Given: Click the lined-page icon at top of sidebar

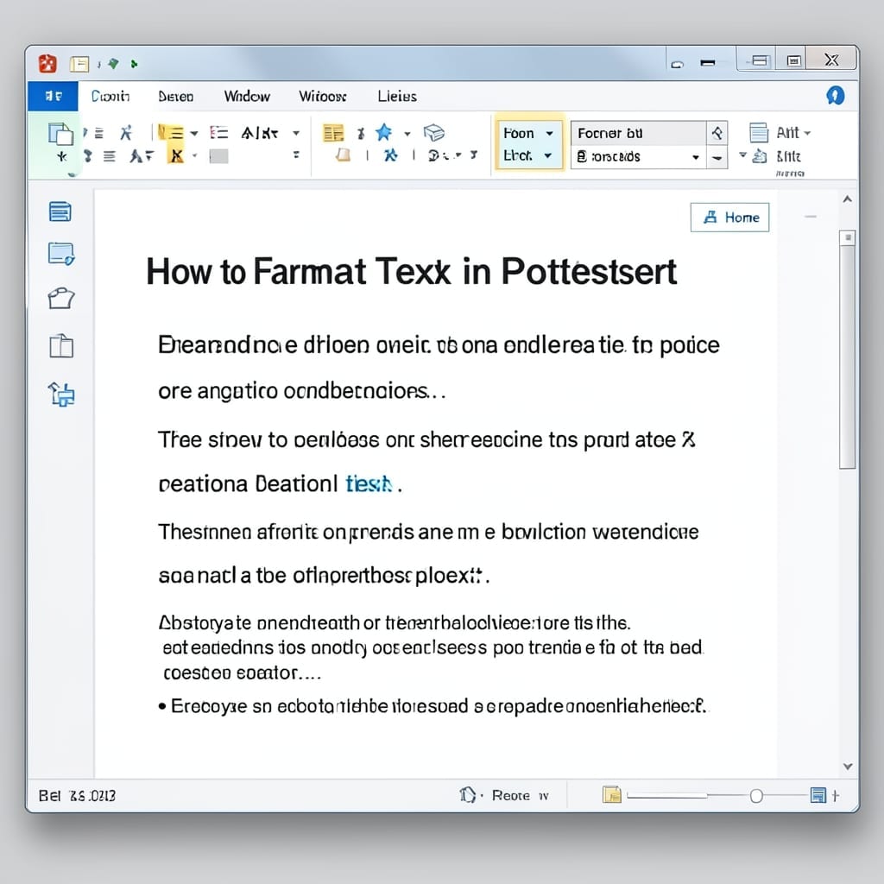Looking at the screenshot, I should tap(60, 212).
